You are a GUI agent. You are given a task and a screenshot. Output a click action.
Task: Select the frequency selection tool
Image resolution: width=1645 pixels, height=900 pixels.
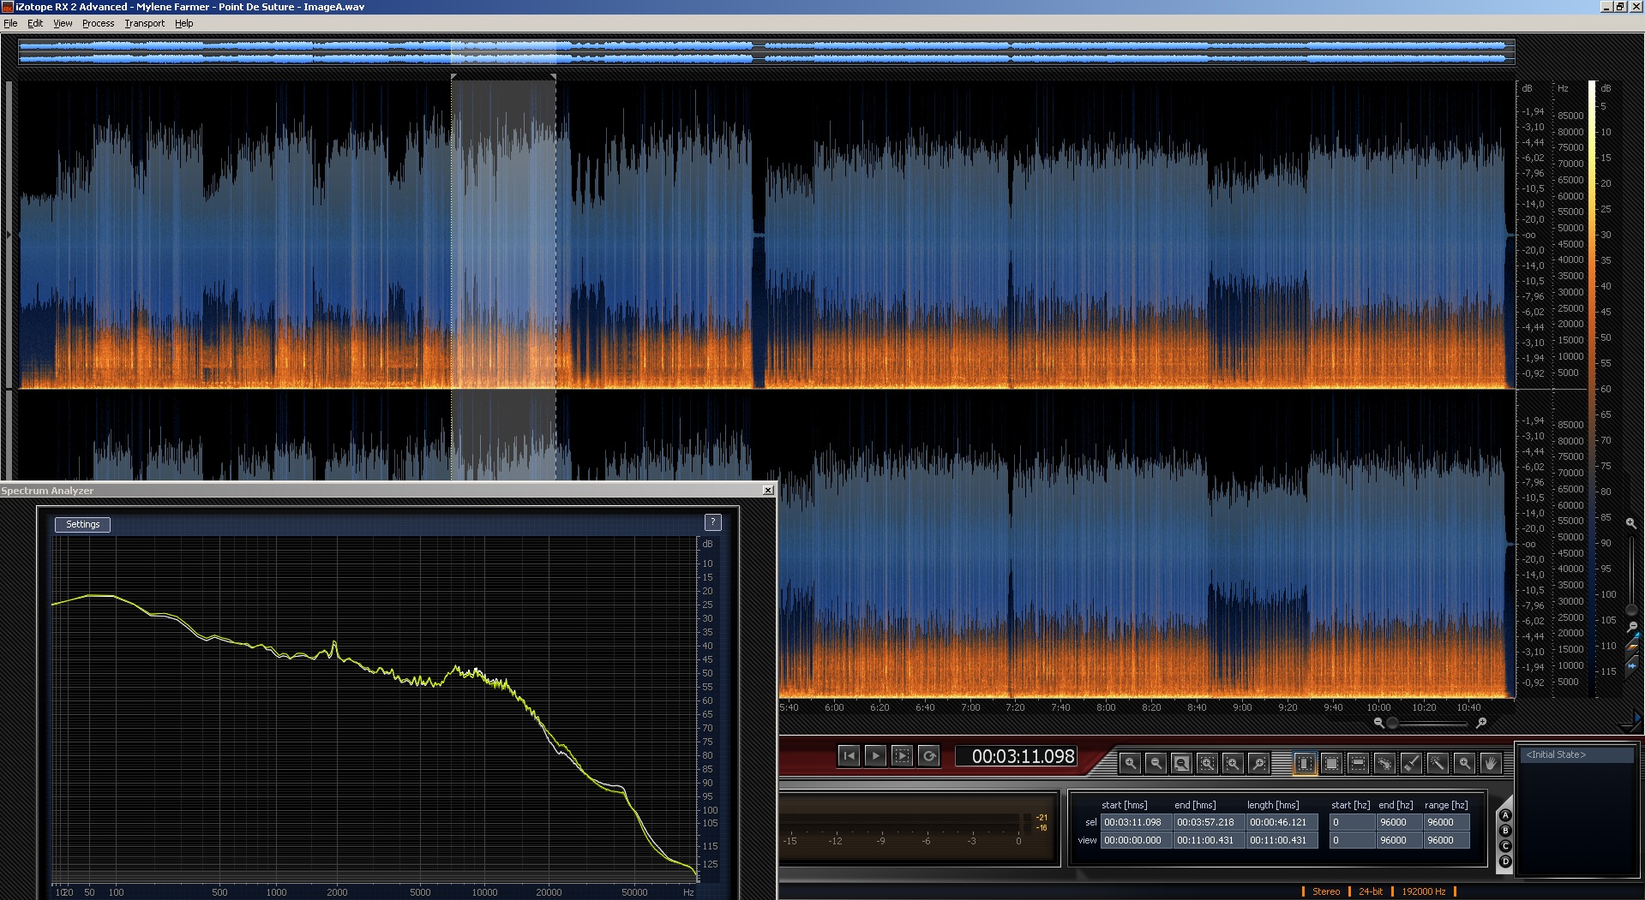(x=1358, y=763)
